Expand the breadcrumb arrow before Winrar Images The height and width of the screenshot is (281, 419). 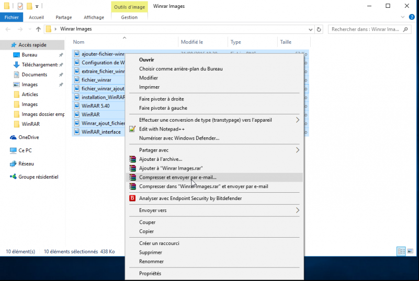(55, 29)
